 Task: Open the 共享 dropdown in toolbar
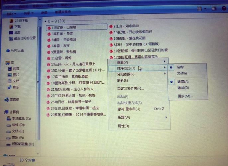click(x=29, y=13)
